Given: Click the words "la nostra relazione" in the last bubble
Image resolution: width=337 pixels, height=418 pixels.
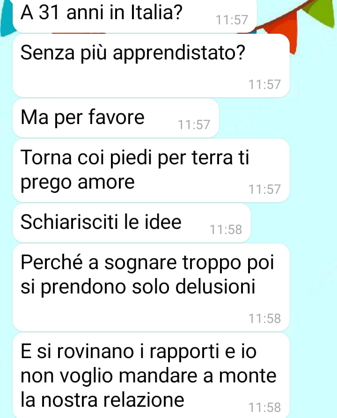Looking at the screenshot, I should [x=103, y=400].
